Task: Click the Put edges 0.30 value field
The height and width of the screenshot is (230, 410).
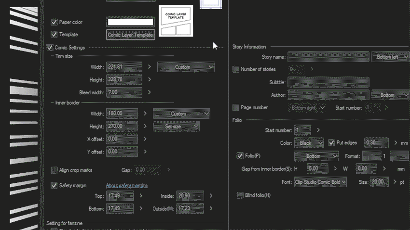Action: [x=376, y=142]
